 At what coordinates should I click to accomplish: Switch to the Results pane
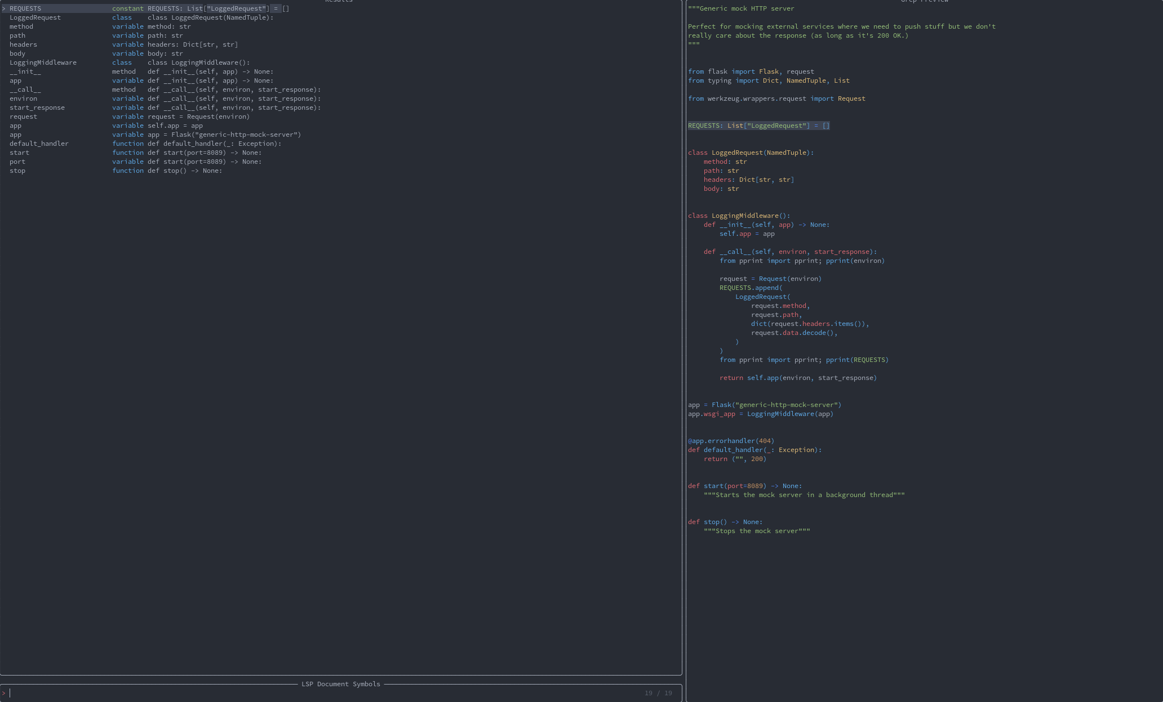click(x=338, y=2)
